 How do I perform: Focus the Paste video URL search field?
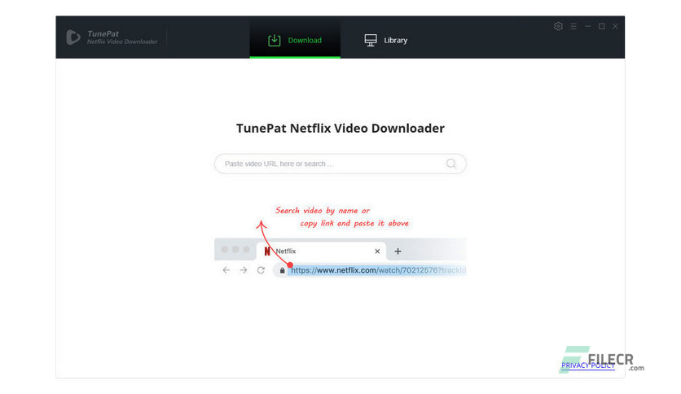click(340, 164)
